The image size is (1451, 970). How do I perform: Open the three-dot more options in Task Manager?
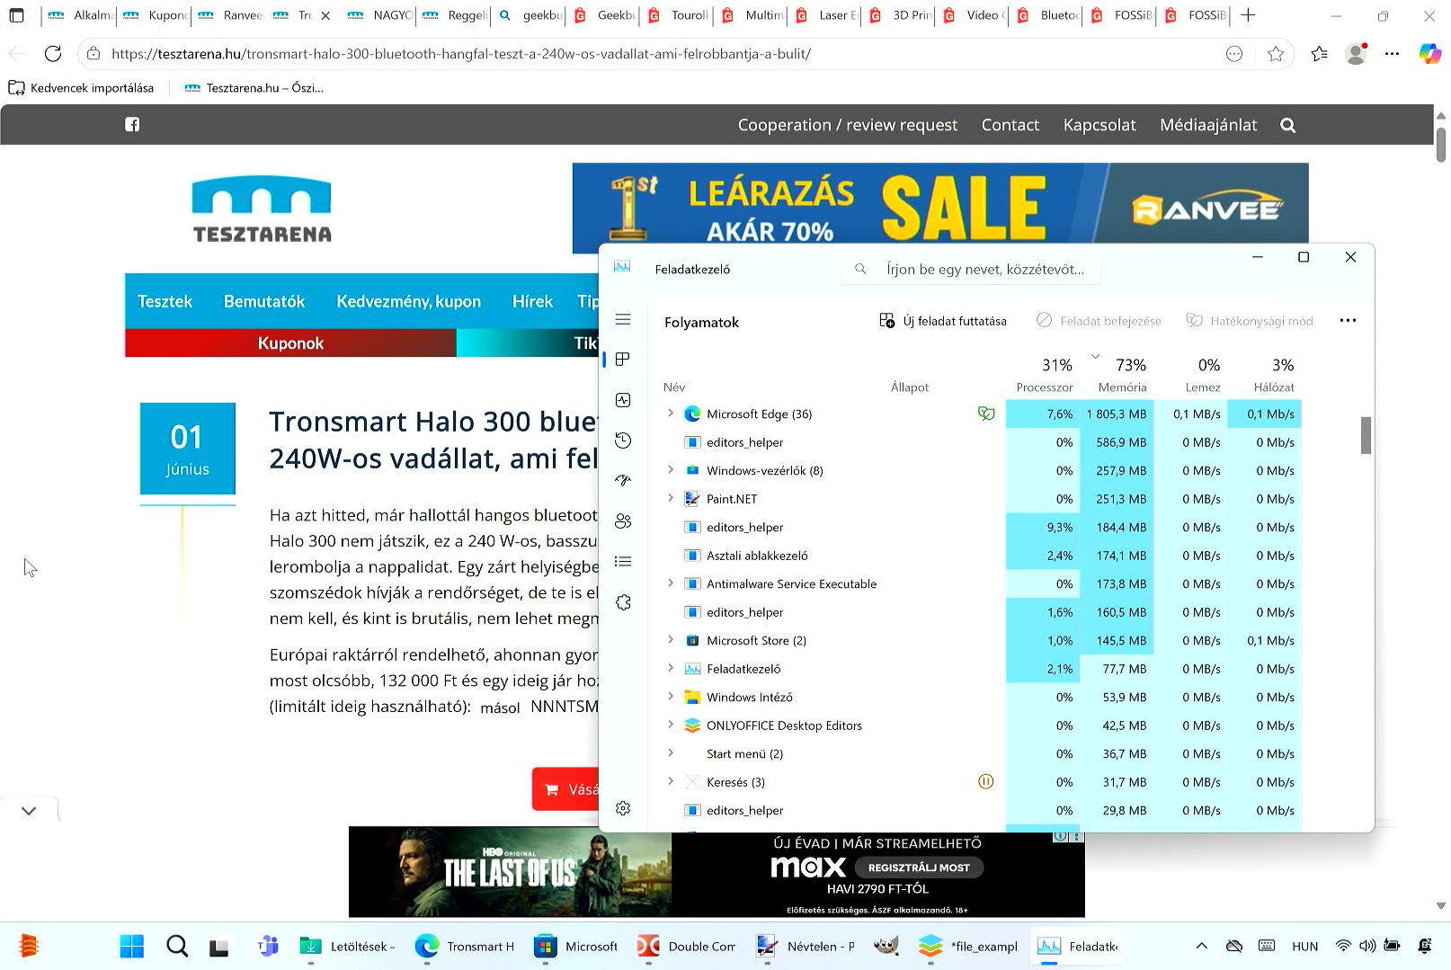[1347, 321]
